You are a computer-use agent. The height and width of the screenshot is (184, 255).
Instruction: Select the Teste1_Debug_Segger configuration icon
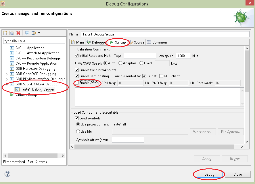click(17, 89)
